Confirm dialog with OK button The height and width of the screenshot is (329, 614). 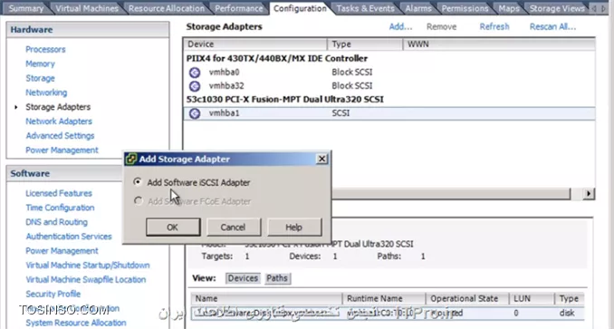(173, 227)
